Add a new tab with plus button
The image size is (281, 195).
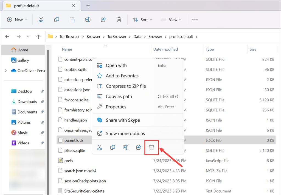point(88,6)
